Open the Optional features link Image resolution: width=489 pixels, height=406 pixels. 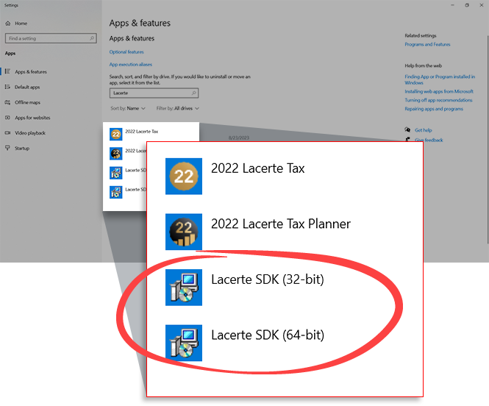[x=126, y=52]
